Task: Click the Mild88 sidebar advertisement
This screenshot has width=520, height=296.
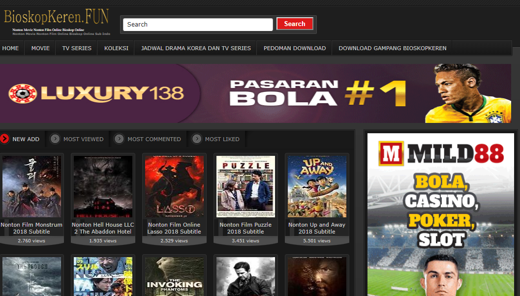Action: pyautogui.click(x=441, y=214)
